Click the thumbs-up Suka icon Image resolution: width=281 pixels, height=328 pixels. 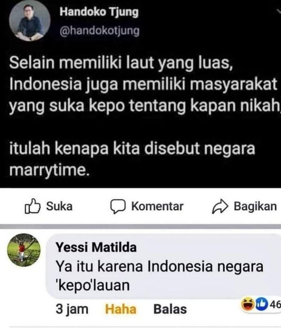[x=32, y=206]
